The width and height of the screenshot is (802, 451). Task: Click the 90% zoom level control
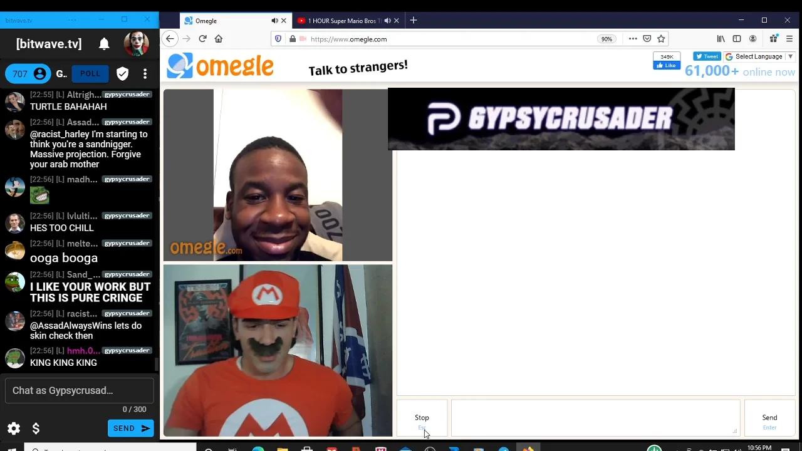[x=607, y=38]
